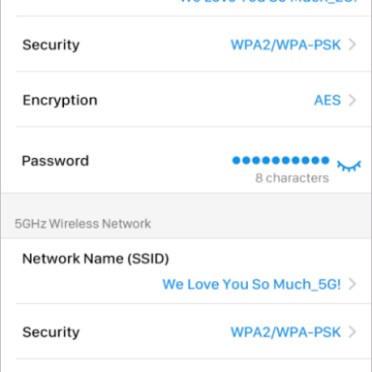Click the 8 characters hint text
Viewport: 372px width, 372px height.
pyautogui.click(x=292, y=178)
